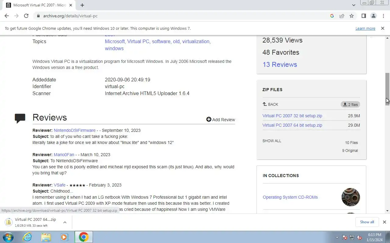Click the Reviews speech bubble icon
Viewport: 390px width, 243px height.
tap(20, 118)
